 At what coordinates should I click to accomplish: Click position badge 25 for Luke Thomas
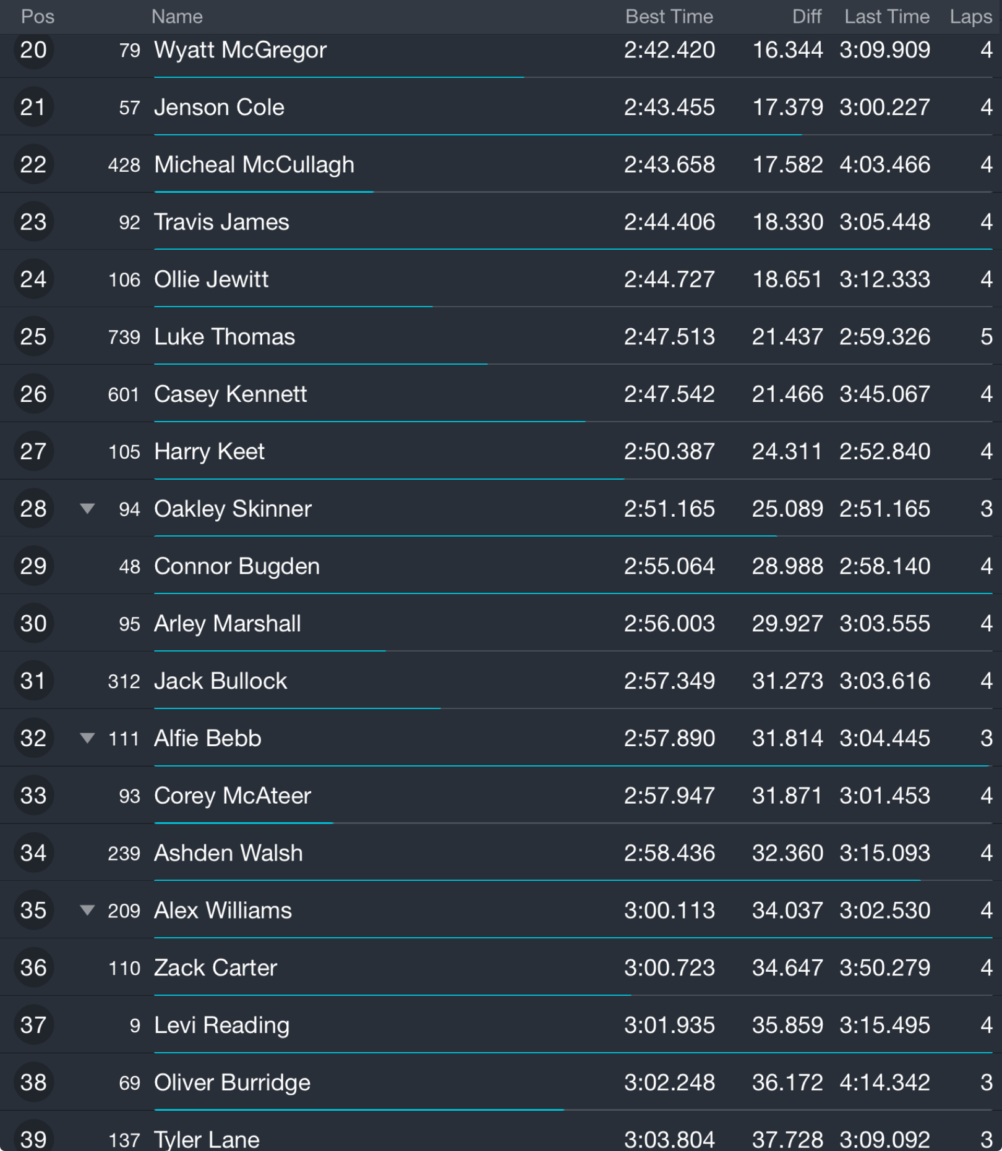pyautogui.click(x=33, y=337)
